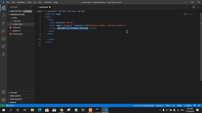
Task: Open the Run menu
Action: coord(40,2)
